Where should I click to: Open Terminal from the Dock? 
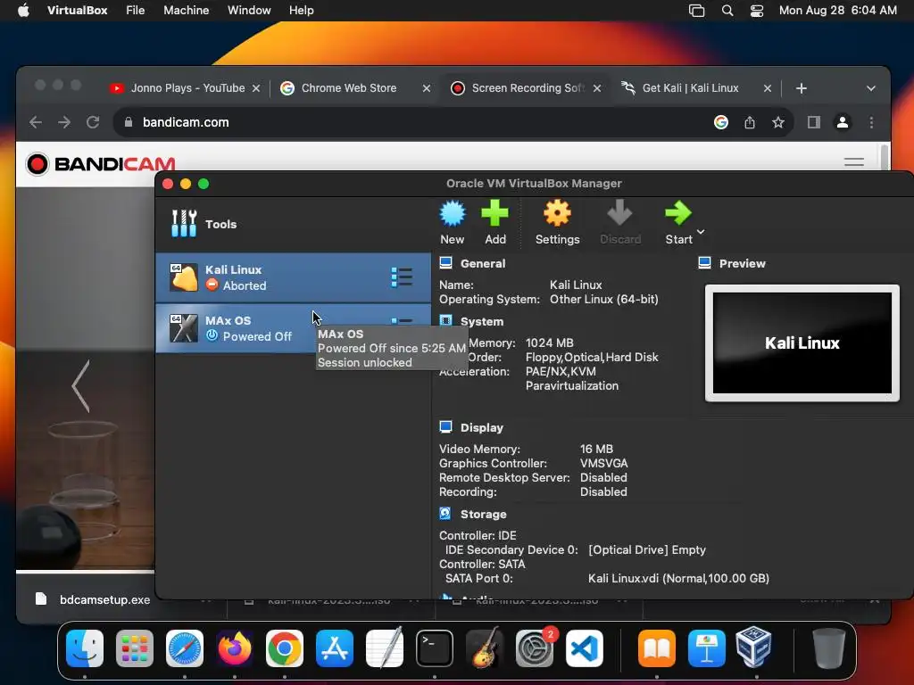point(435,648)
